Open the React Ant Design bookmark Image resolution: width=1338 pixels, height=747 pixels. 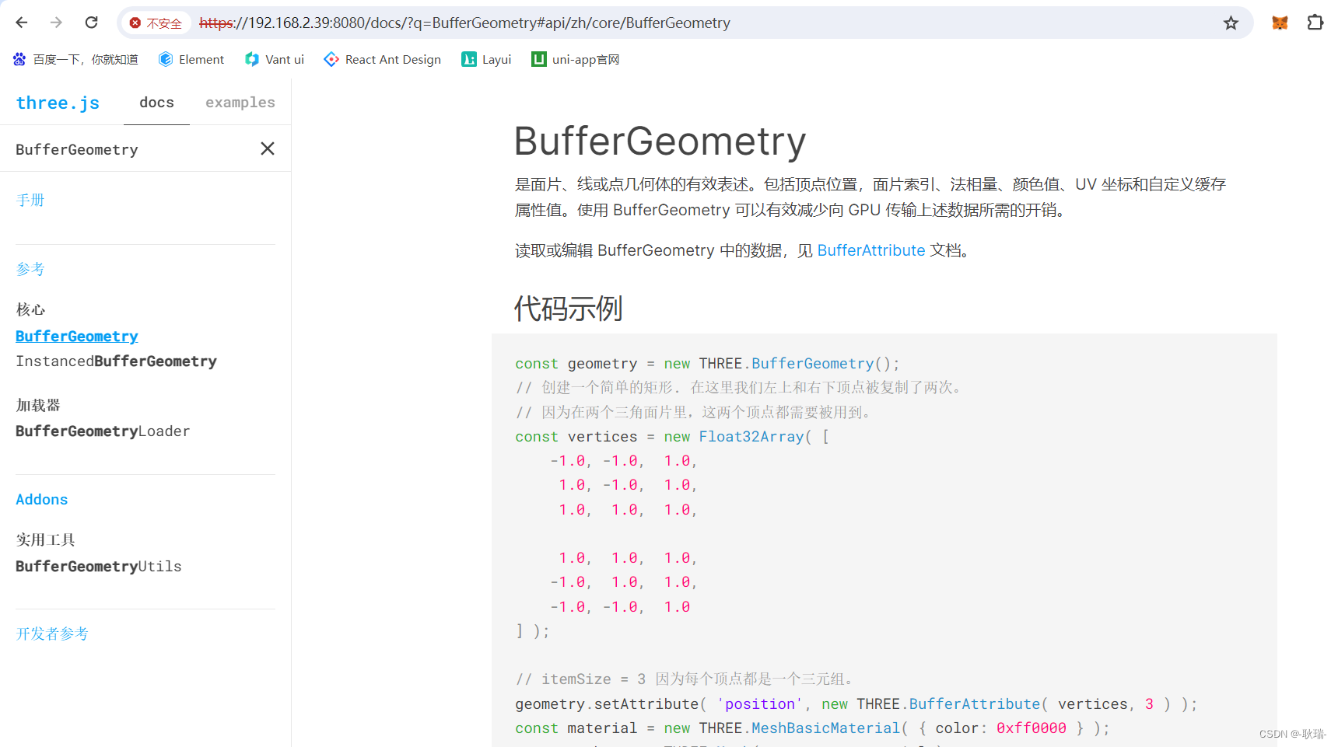coord(382,59)
